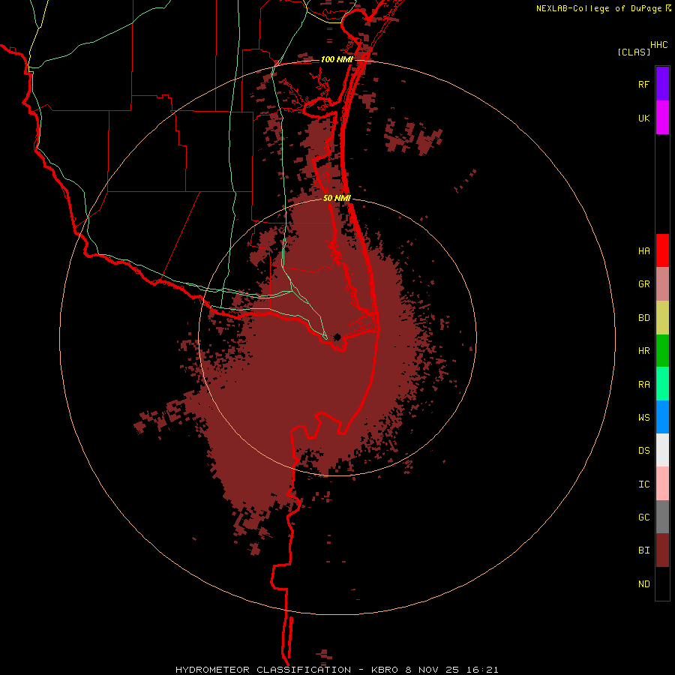Pick the HR green legend swatch

(662, 351)
